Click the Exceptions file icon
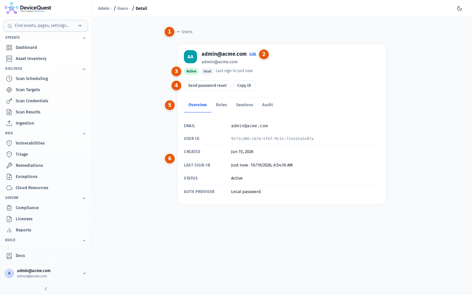The image size is (472, 295). click(9, 177)
